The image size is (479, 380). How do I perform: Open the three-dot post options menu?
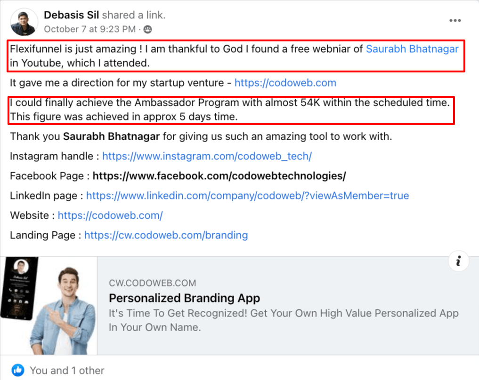tap(455, 21)
